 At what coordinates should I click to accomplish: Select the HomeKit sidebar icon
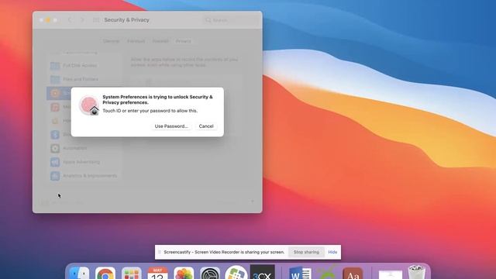click(x=55, y=121)
